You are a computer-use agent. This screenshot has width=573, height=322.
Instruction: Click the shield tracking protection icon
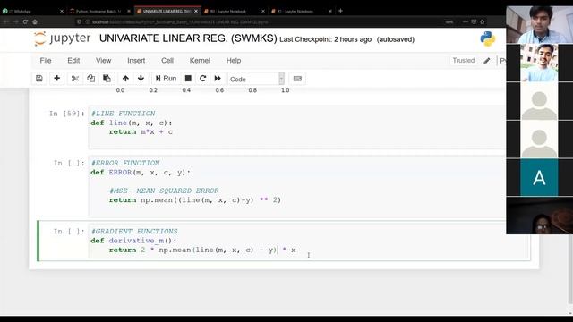tap(80, 21)
